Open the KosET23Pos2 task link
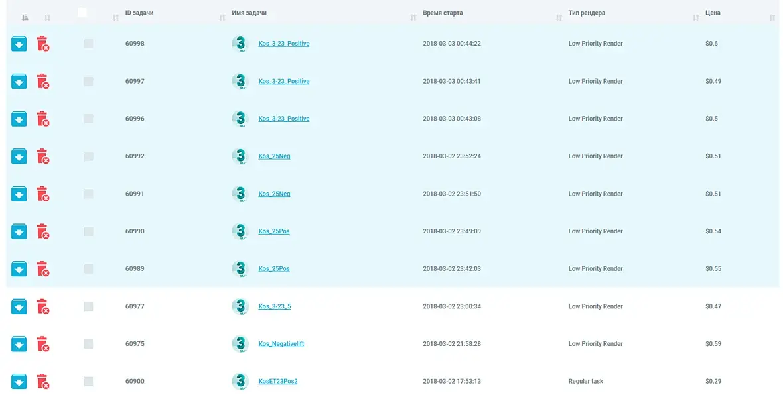783x401 pixels. pos(277,382)
